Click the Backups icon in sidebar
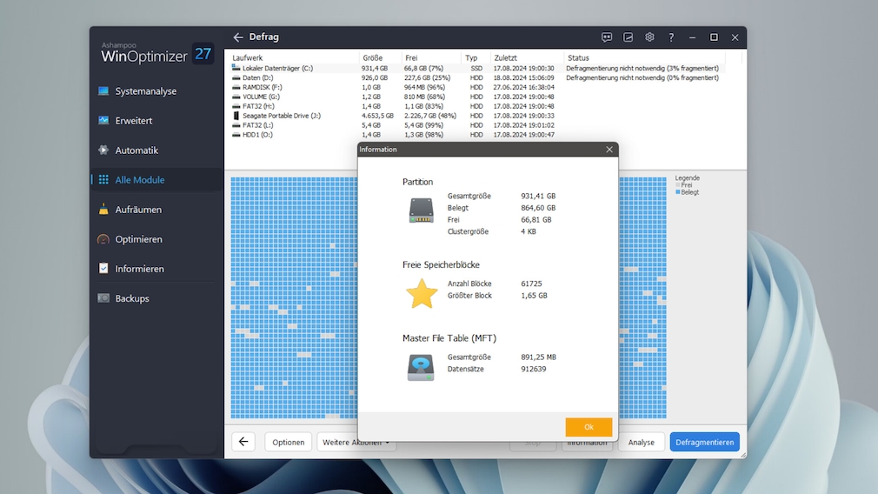The image size is (878, 494). tap(103, 298)
